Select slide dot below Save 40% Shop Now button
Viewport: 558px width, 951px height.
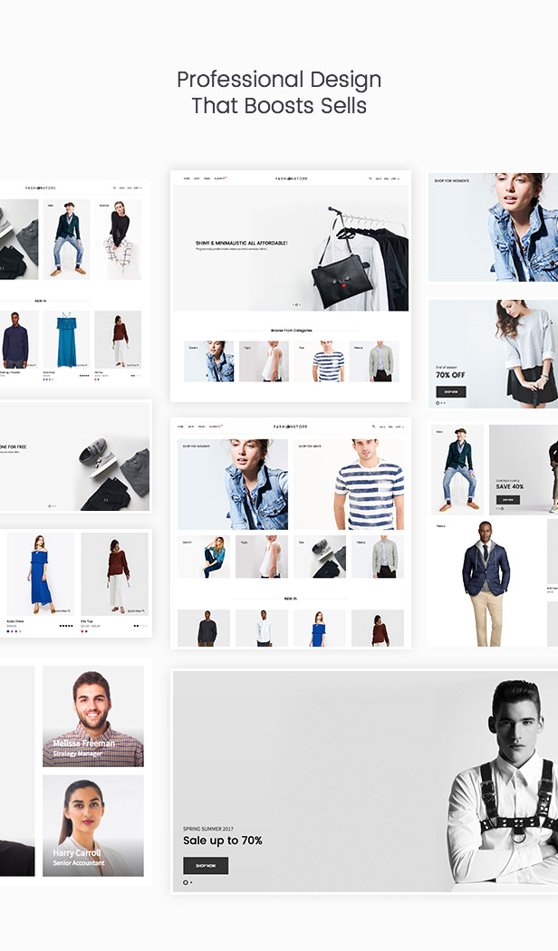(x=502, y=508)
